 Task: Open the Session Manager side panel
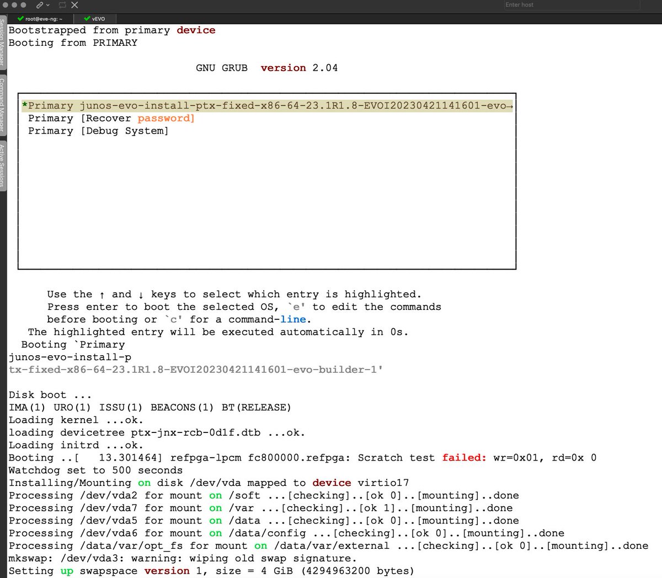click(2, 42)
